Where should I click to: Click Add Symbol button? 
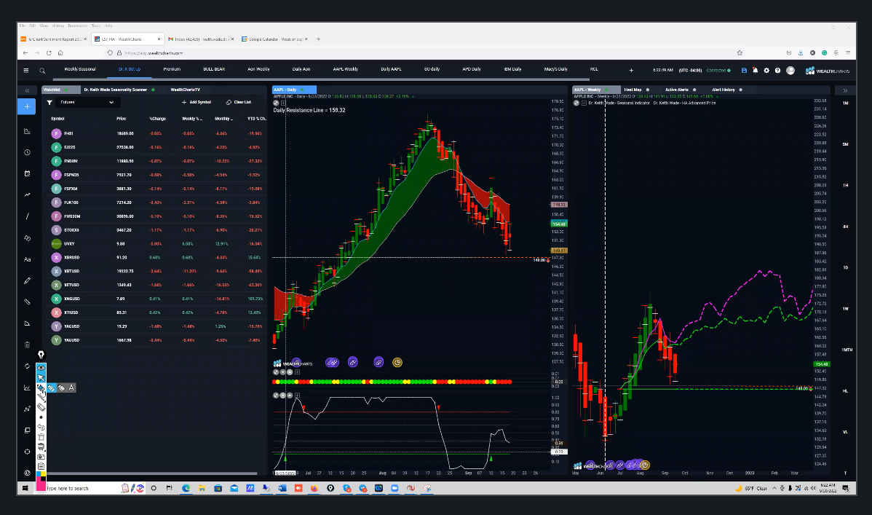[x=197, y=103]
